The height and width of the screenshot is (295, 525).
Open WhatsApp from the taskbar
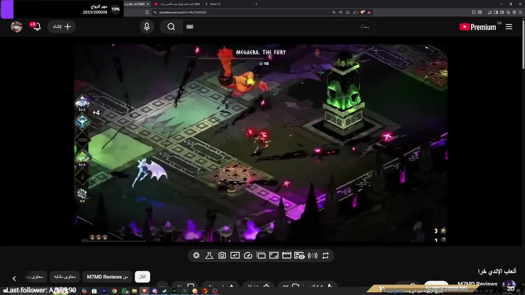click(125, 291)
